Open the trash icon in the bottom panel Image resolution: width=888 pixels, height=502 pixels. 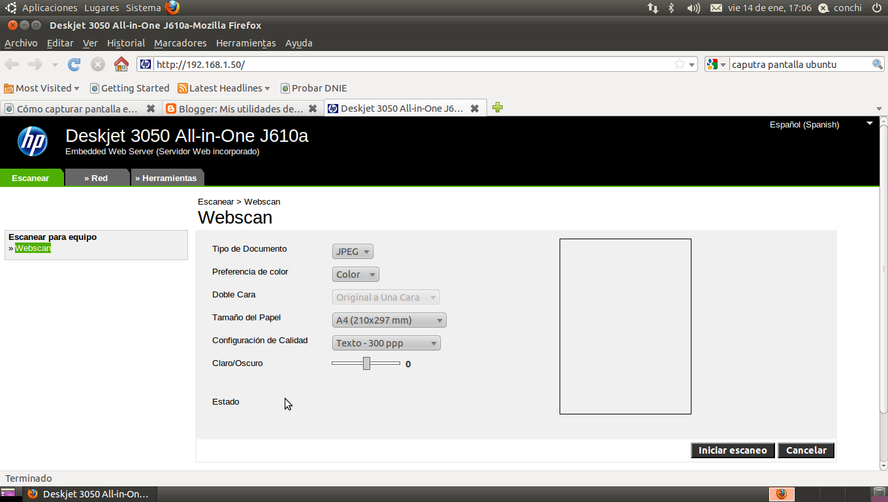pos(880,494)
